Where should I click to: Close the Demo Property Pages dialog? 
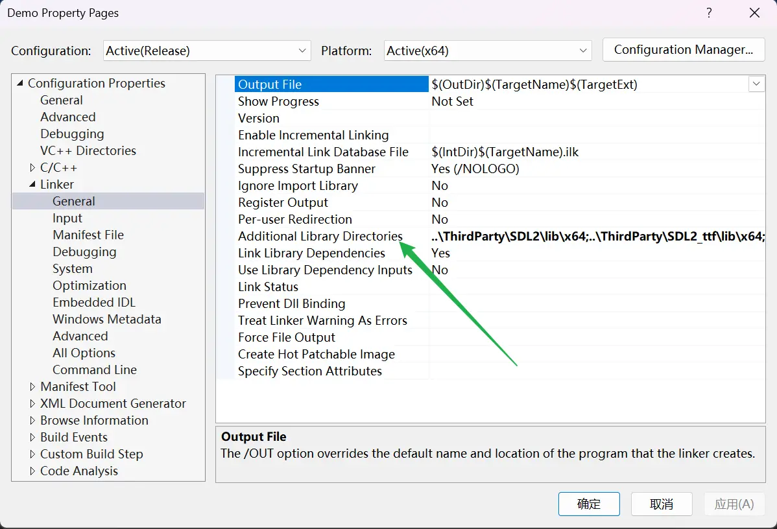point(754,13)
